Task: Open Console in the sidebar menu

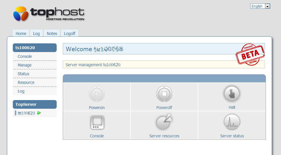Action: (24, 56)
